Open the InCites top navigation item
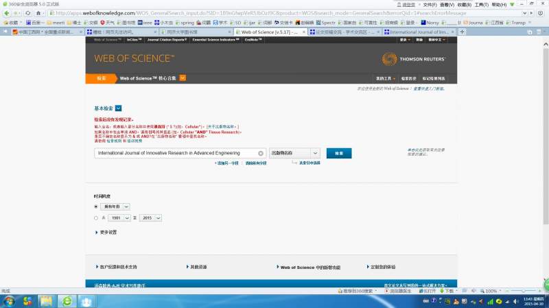This screenshot has height=308, width=549. 134,40
